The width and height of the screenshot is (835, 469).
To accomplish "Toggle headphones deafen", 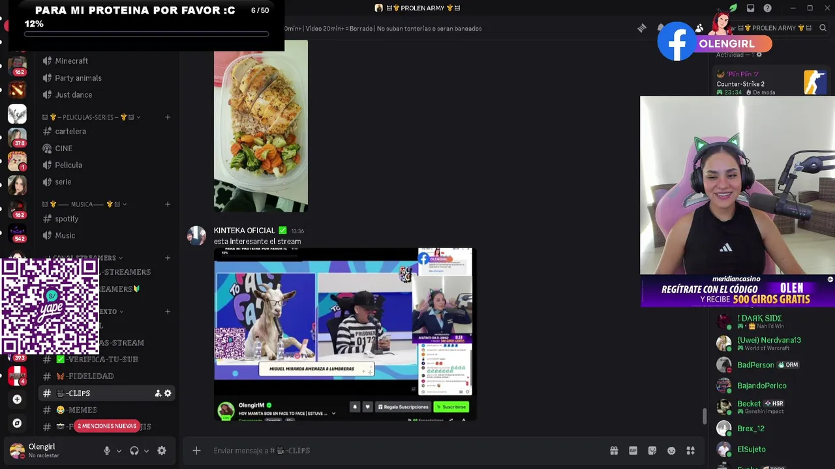I will pos(134,450).
